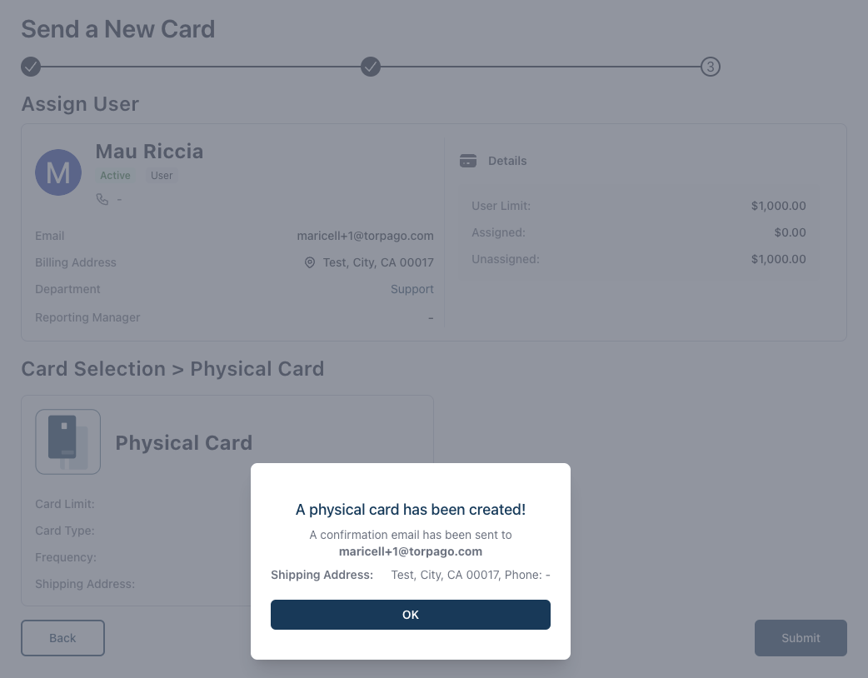Click the Details label in right panel
Viewport: 868px width, 678px height.
click(x=507, y=161)
